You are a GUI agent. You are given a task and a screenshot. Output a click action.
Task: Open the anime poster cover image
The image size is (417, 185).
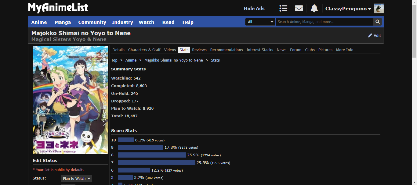(x=71, y=100)
